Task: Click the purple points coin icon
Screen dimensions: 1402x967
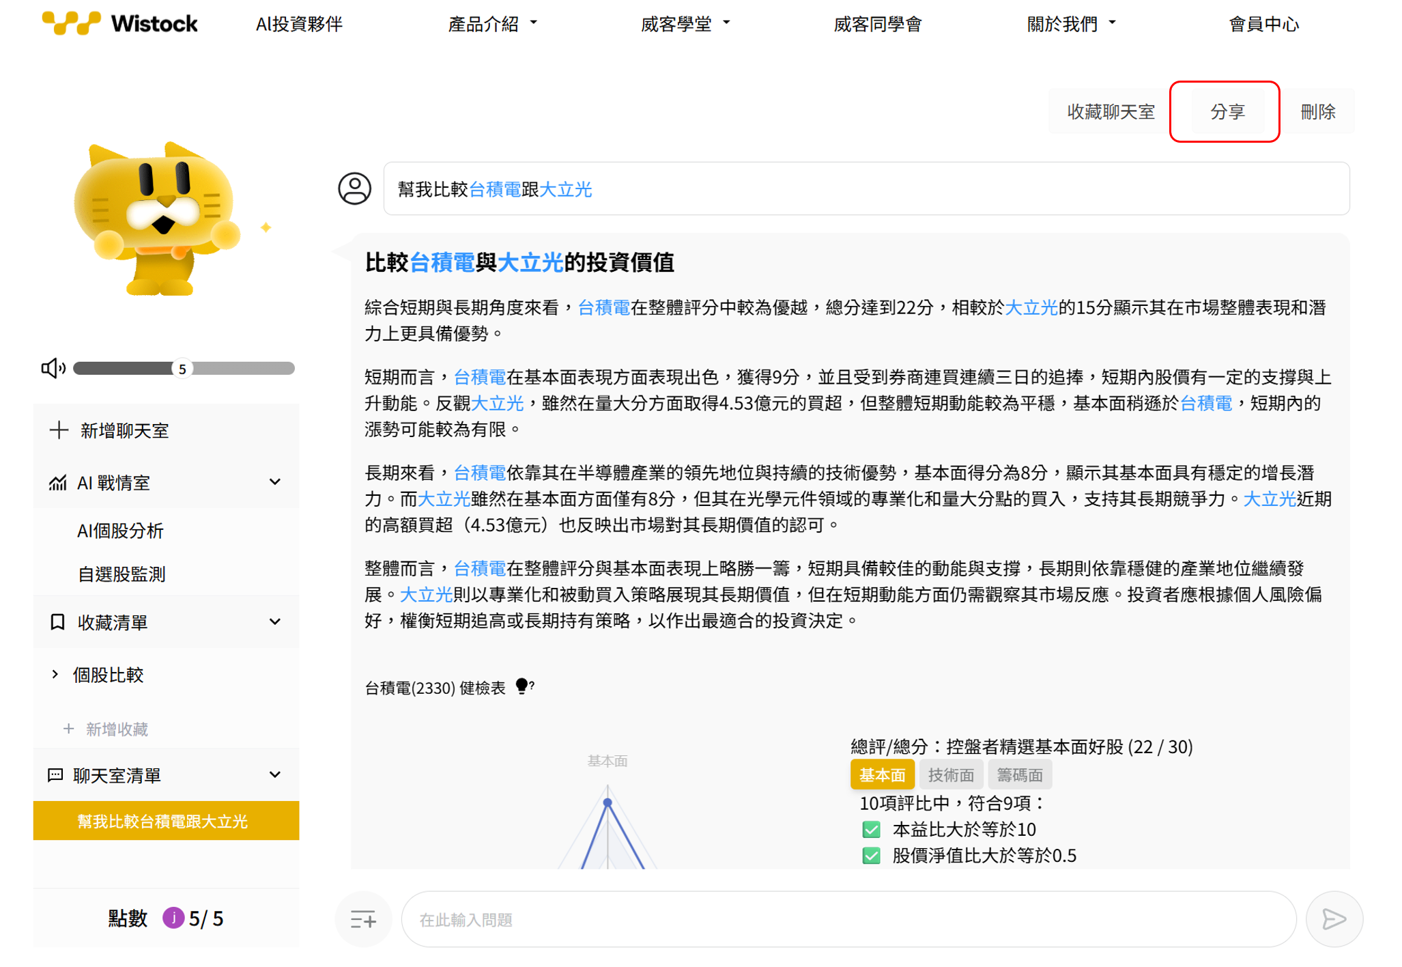Action: point(173,918)
